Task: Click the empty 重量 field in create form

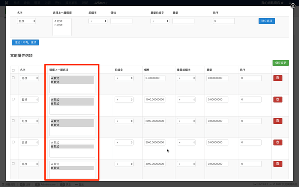Action: [183, 21]
